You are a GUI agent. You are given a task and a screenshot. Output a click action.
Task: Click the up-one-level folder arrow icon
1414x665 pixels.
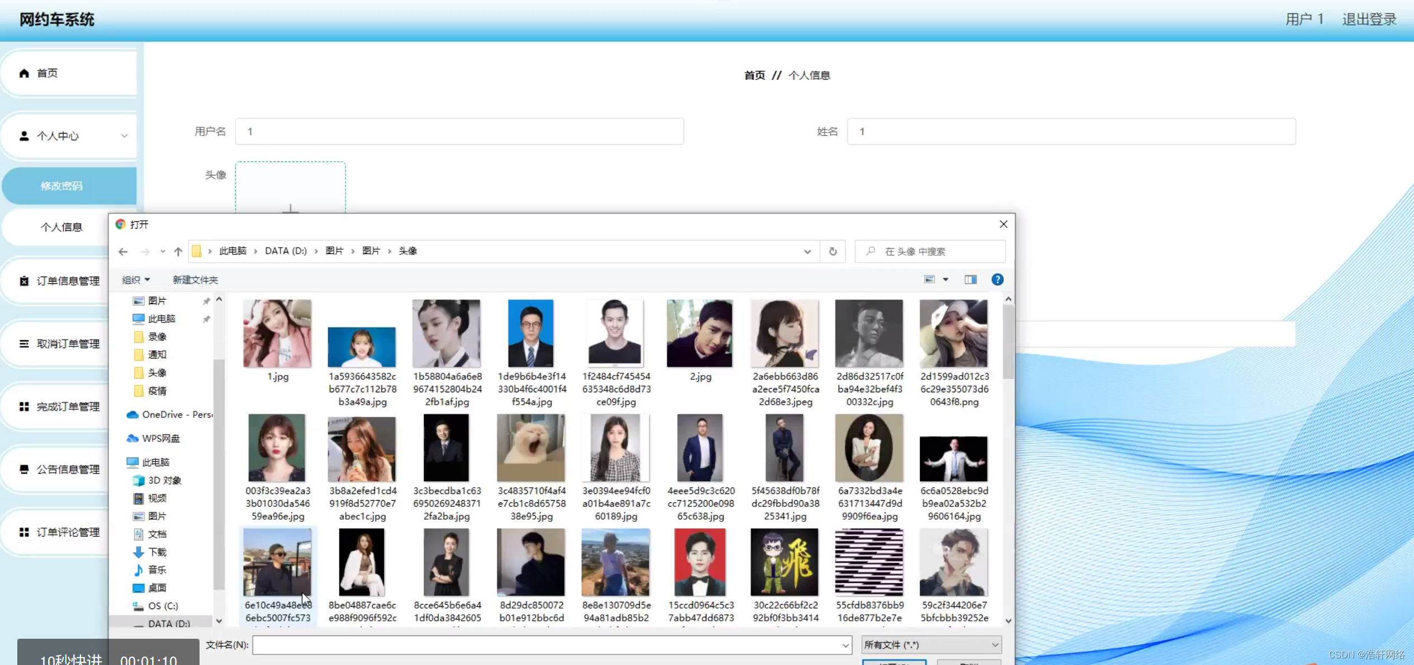(178, 251)
